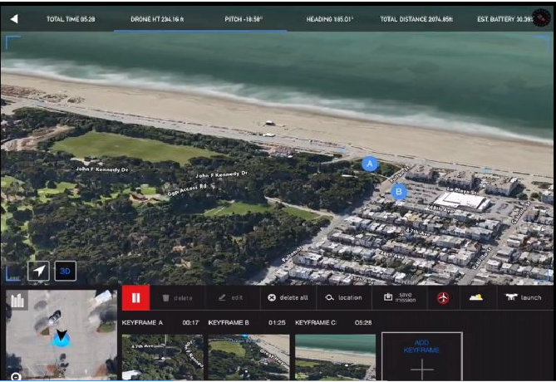Center map with the navigation arrow button
The height and width of the screenshot is (382, 556).
point(39,271)
